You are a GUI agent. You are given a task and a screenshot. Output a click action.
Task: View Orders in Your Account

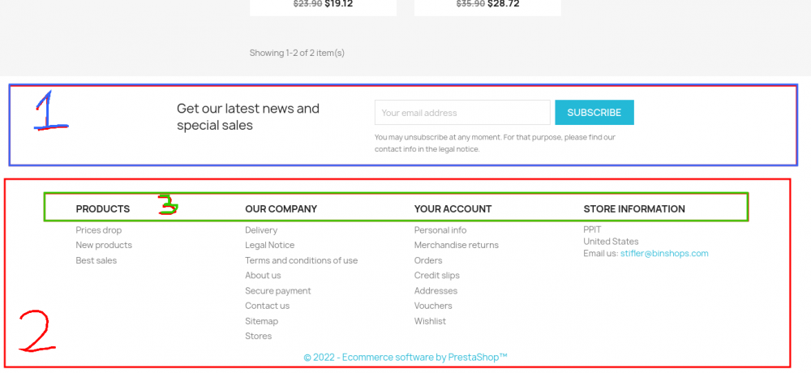pos(428,260)
